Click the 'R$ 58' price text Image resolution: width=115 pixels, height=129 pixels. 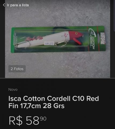coord(24,120)
